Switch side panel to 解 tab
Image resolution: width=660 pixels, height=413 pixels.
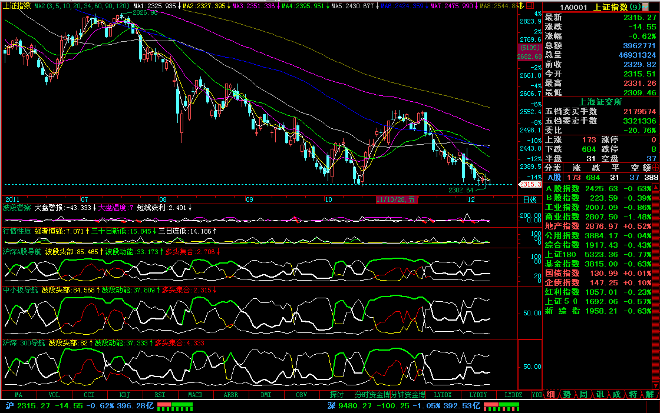(649, 395)
